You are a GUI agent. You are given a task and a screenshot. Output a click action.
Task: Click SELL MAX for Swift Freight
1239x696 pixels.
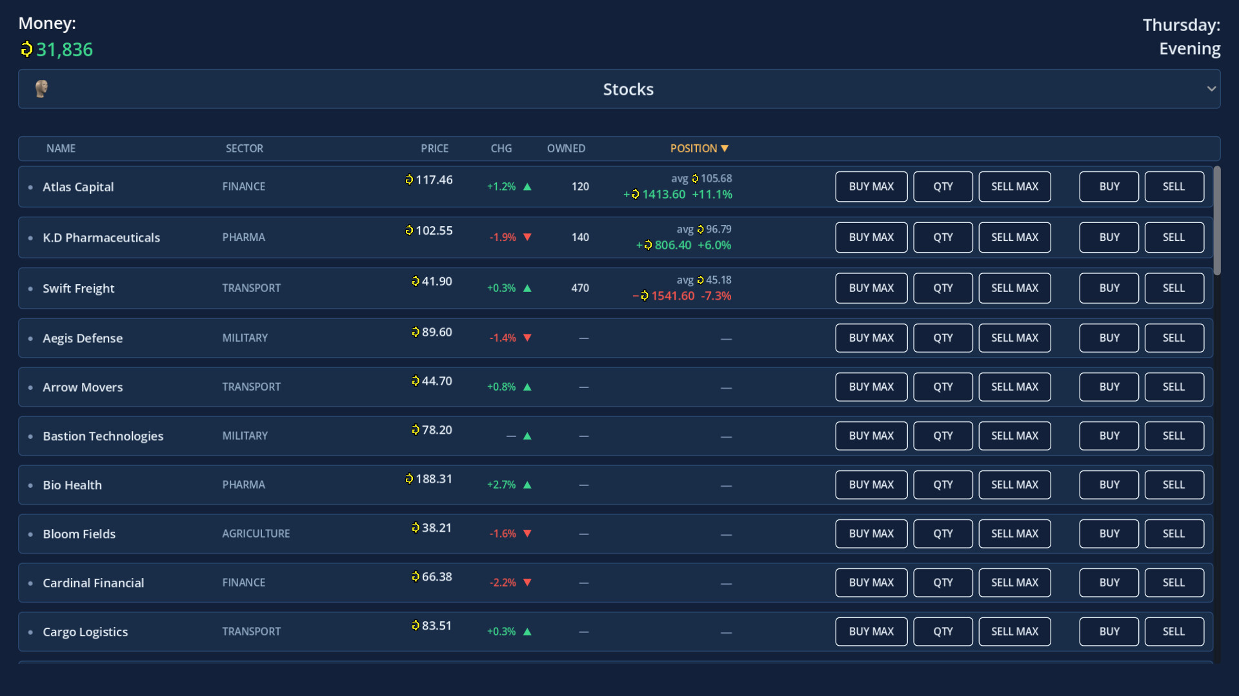pos(1014,288)
